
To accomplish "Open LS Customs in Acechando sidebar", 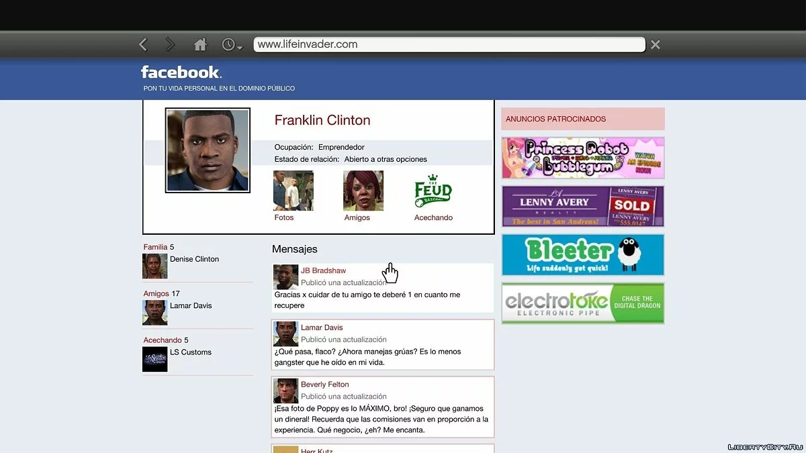I will [191, 352].
